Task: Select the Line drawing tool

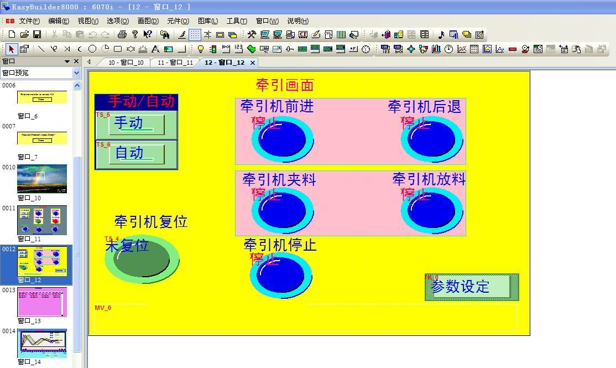Action: 40,49
